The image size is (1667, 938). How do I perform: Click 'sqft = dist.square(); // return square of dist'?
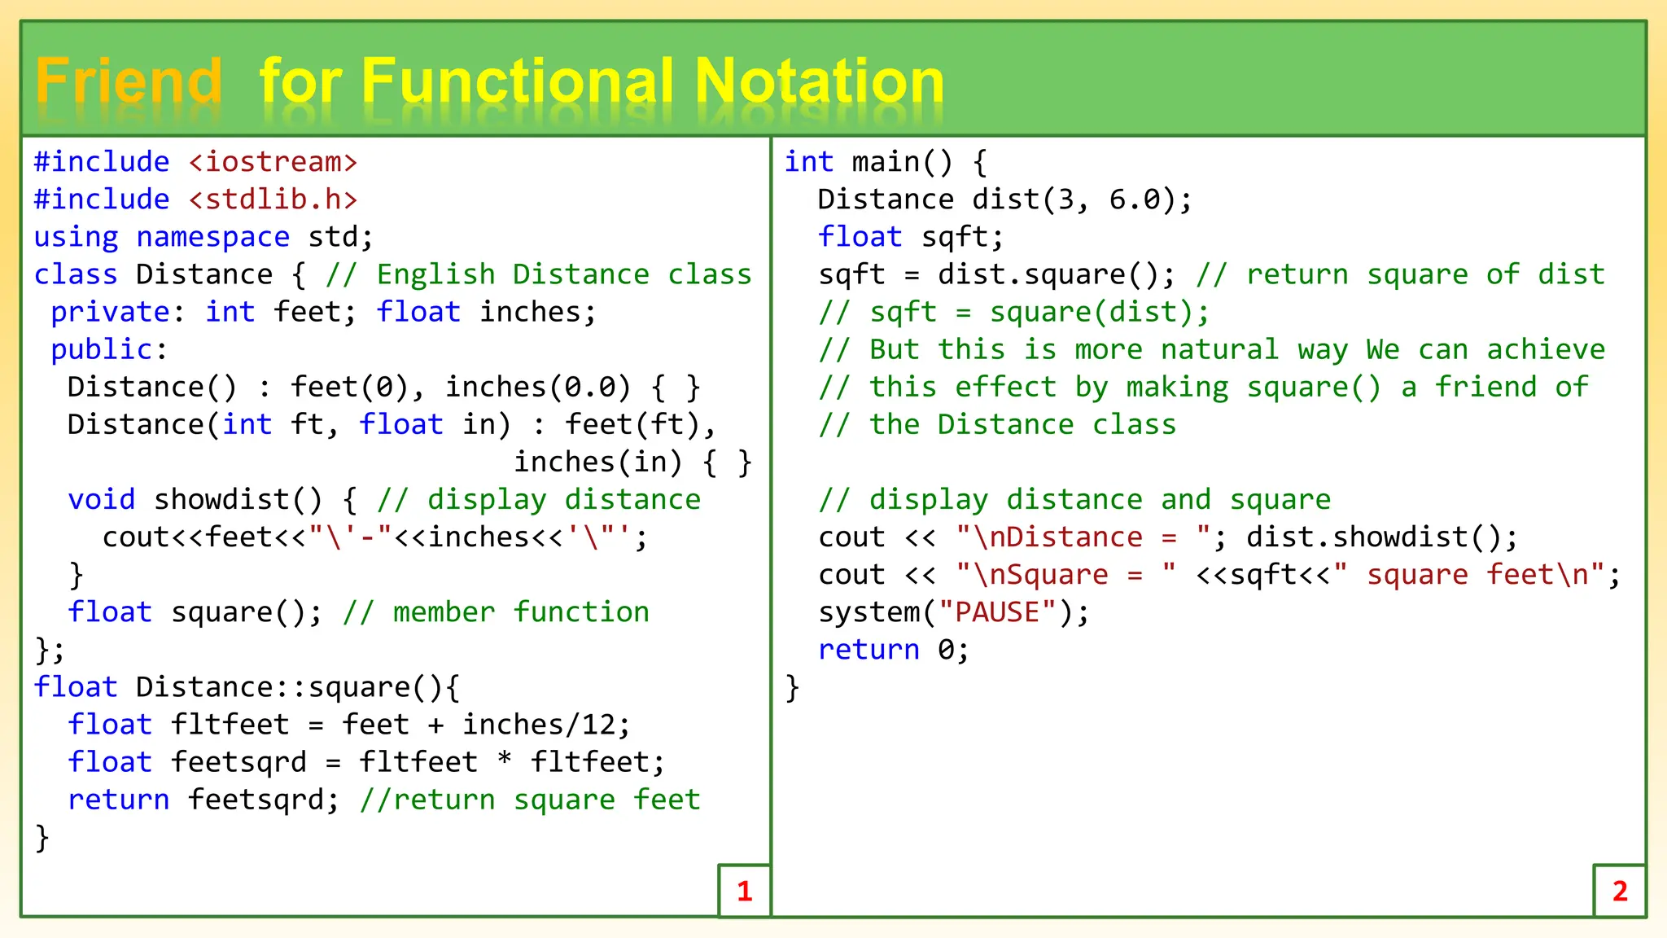(1211, 274)
